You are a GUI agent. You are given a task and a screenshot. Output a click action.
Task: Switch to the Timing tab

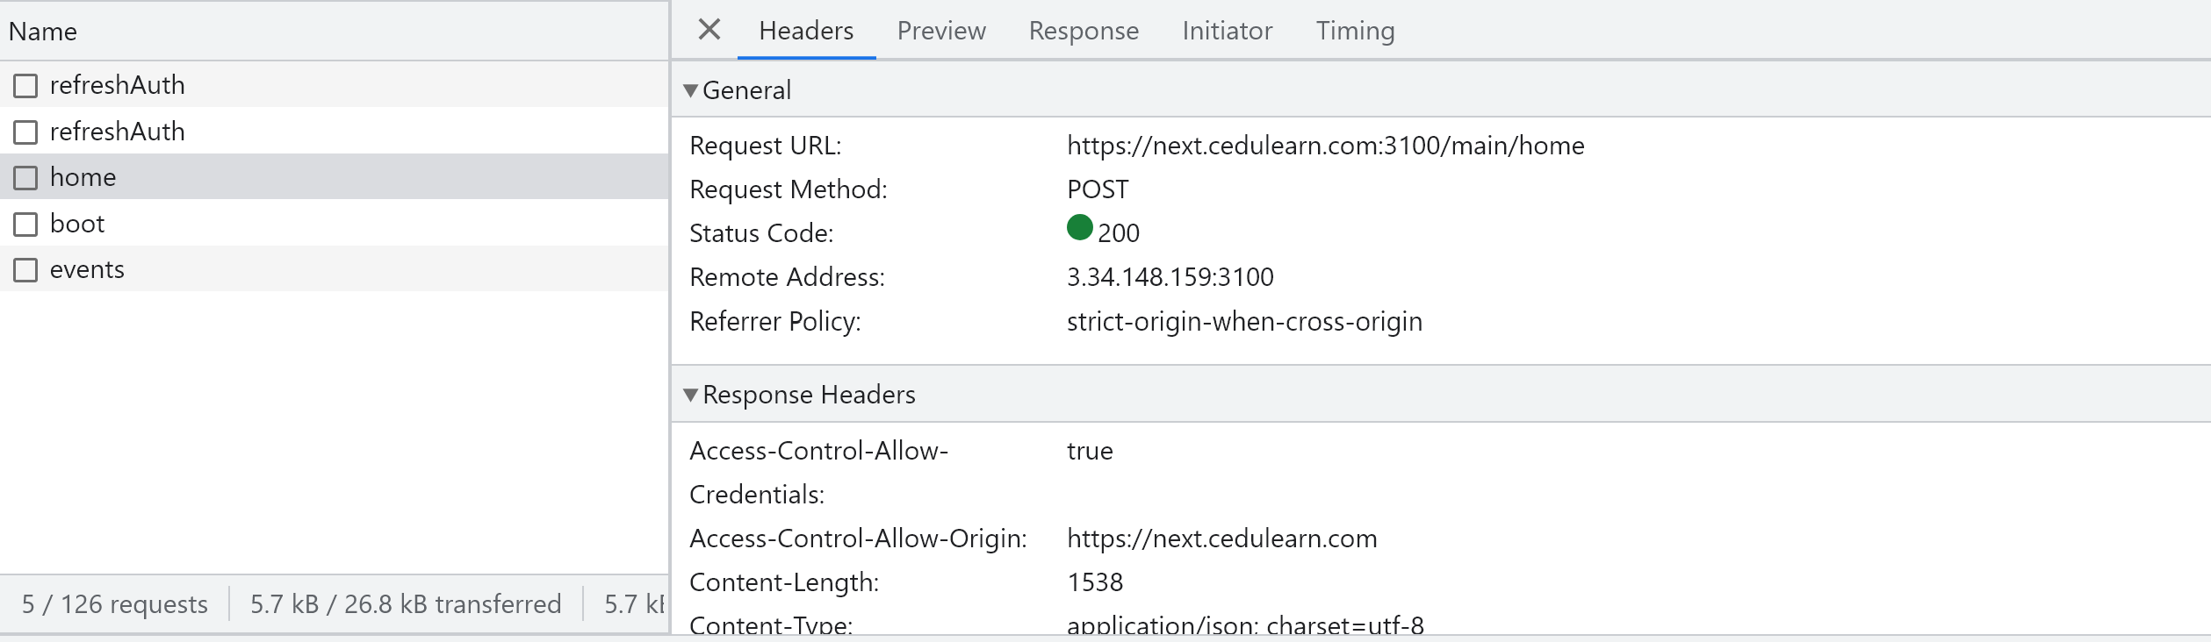pos(1355,31)
